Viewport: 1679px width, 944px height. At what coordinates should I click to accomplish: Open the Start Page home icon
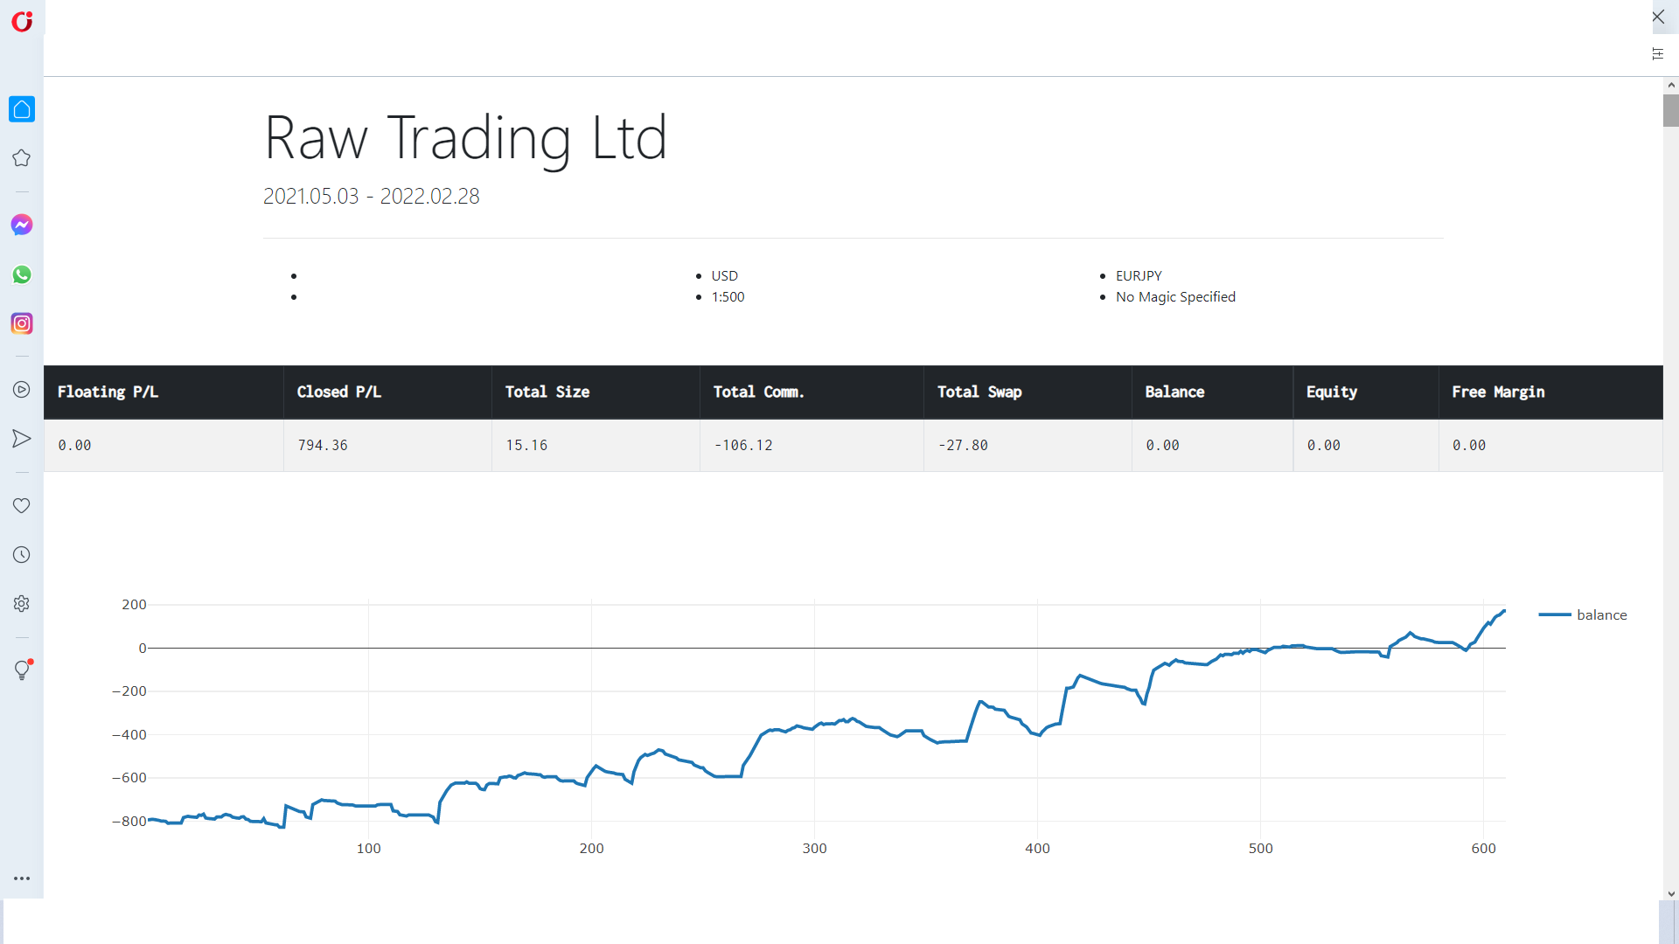pos(22,109)
